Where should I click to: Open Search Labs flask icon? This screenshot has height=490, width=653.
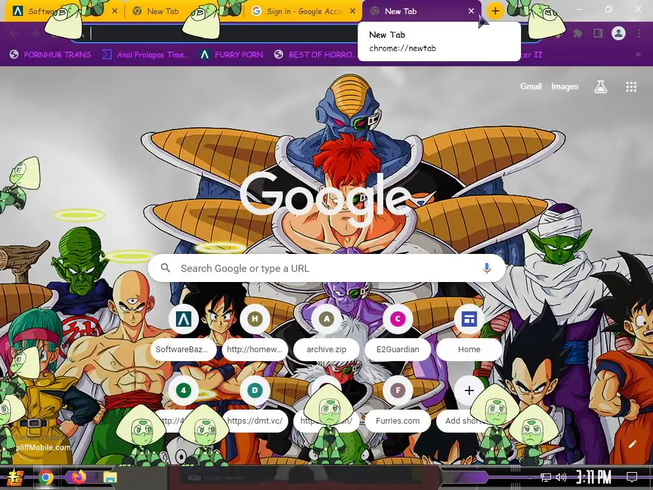tap(601, 87)
